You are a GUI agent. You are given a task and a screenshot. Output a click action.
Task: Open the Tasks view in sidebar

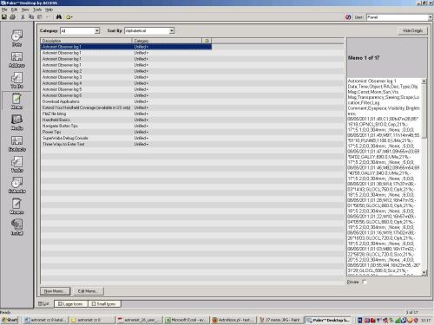(x=16, y=164)
